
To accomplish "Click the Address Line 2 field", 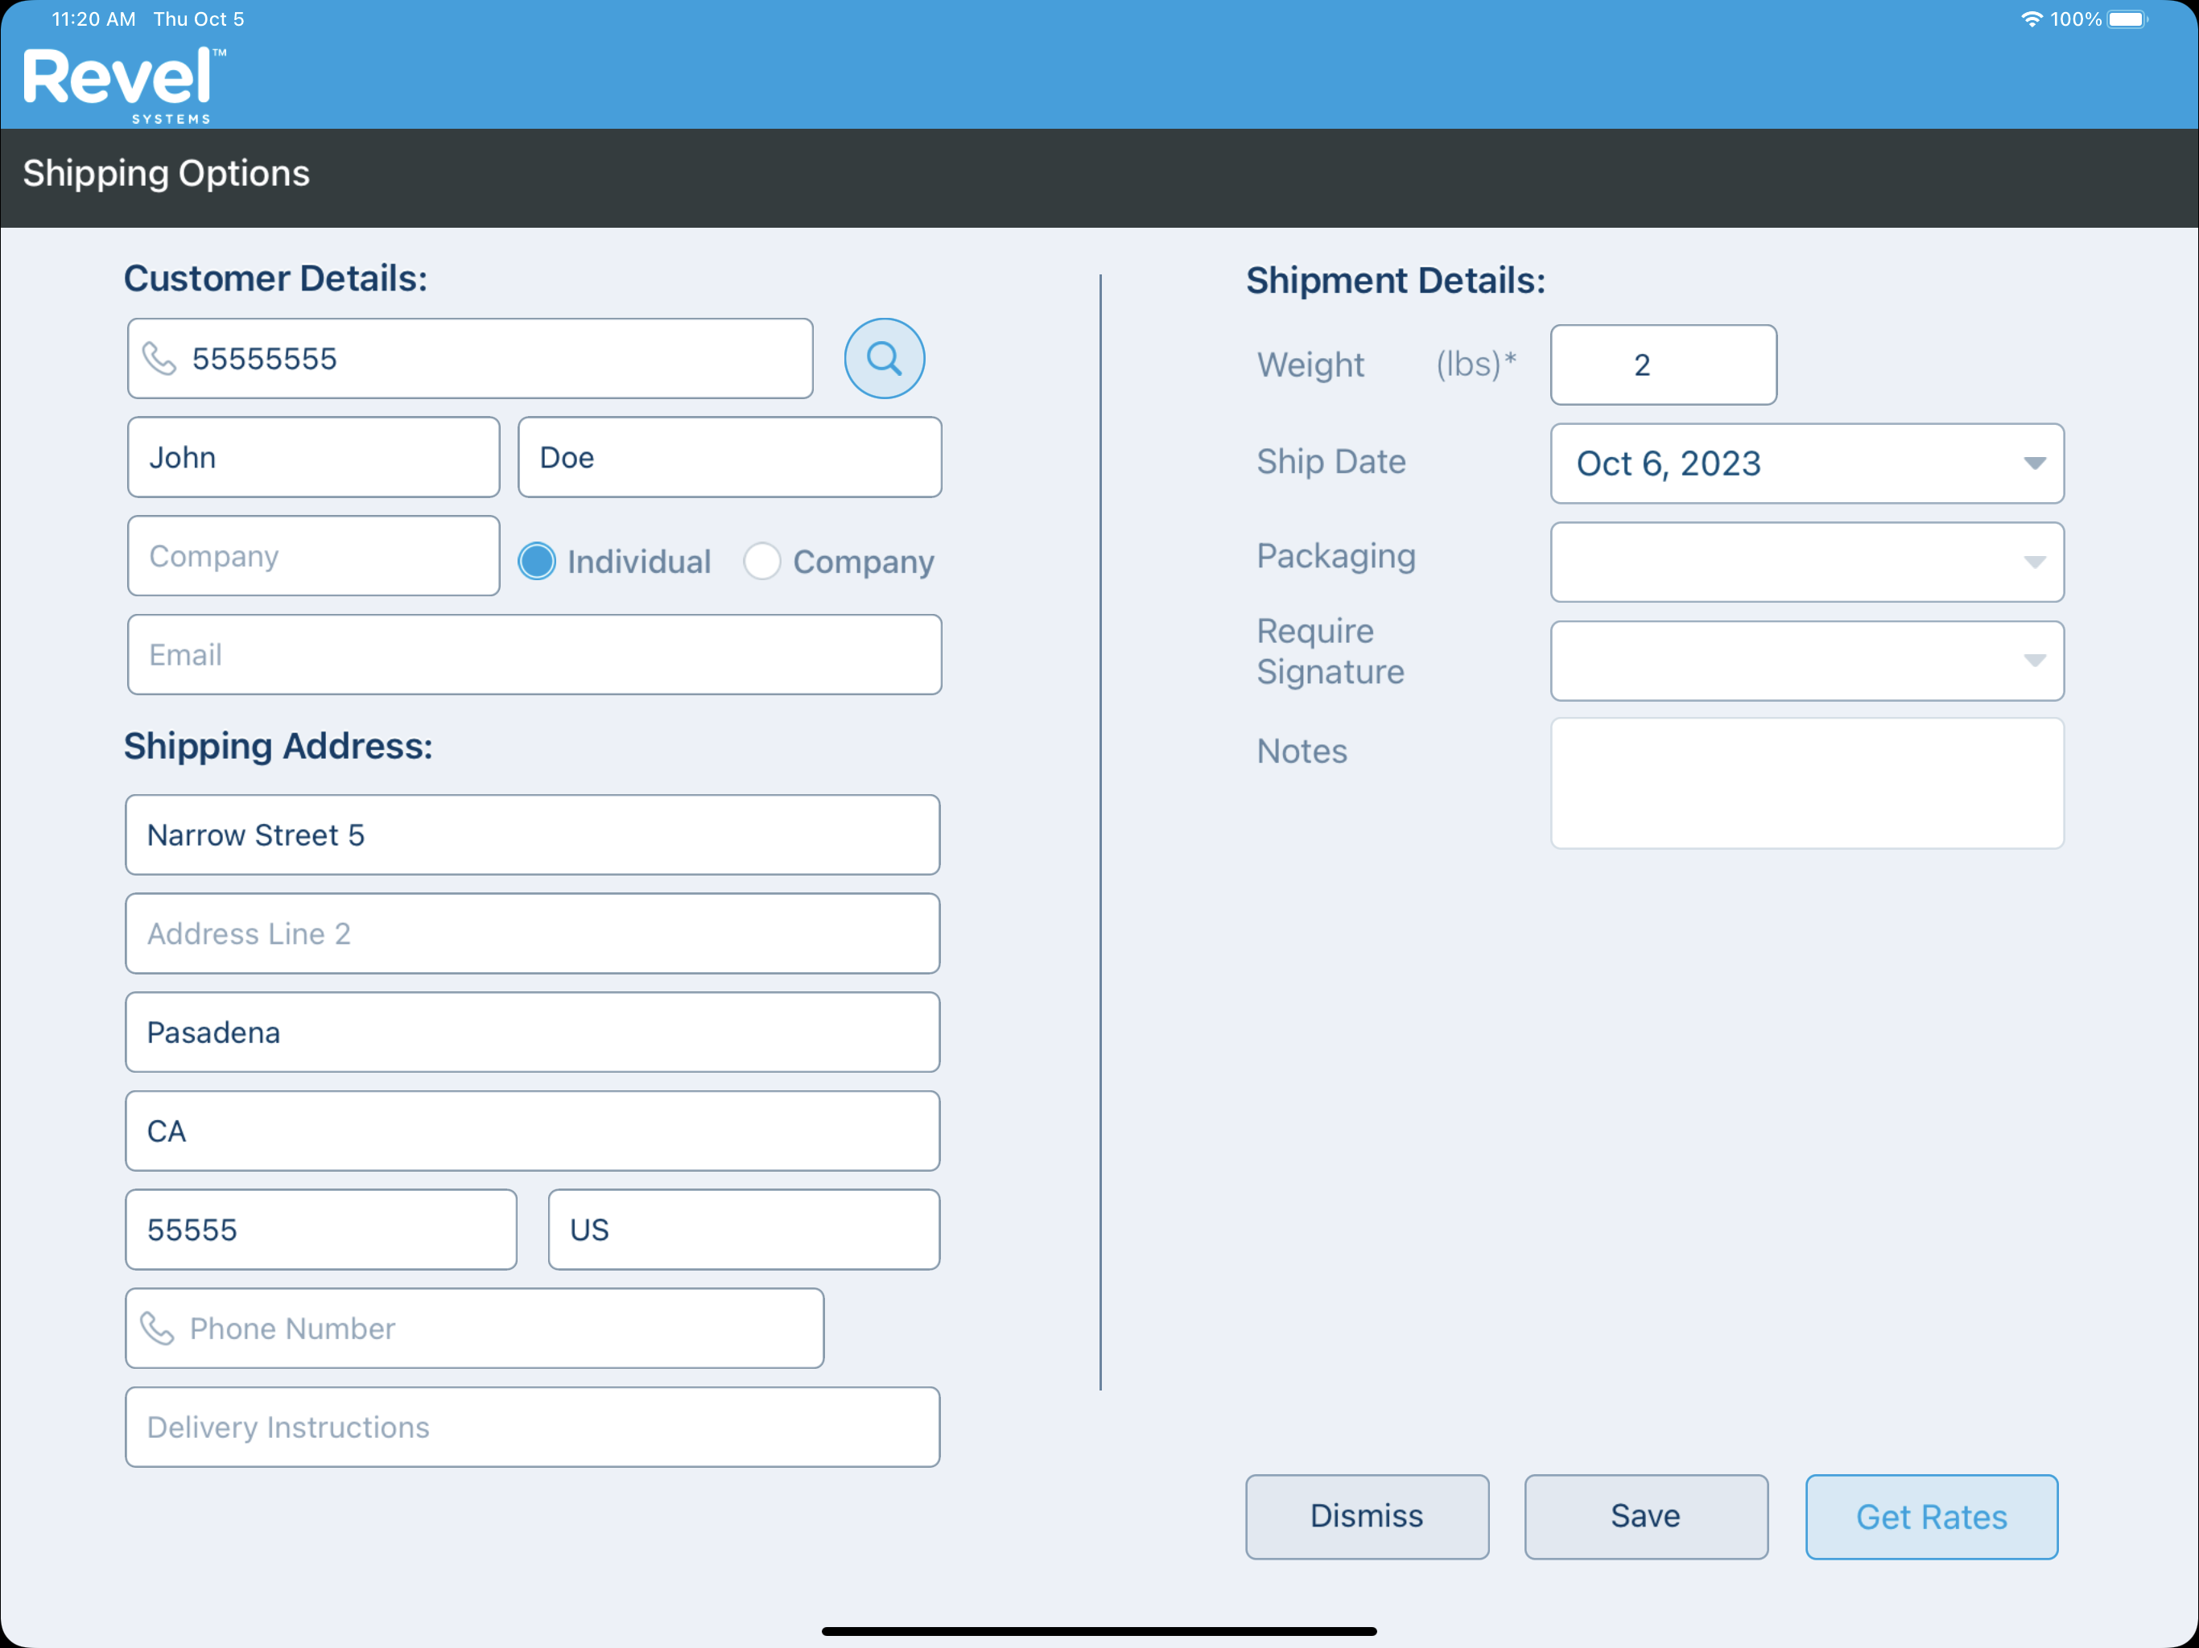I will tap(533, 933).
